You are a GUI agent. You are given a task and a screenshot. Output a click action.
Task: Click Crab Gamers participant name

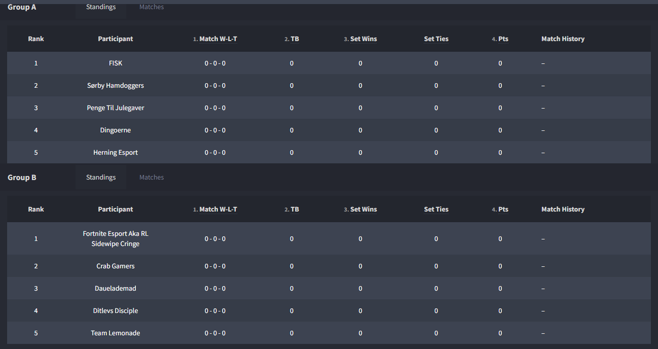coord(116,266)
